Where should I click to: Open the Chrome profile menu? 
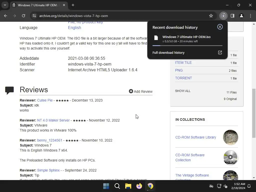(241, 16)
